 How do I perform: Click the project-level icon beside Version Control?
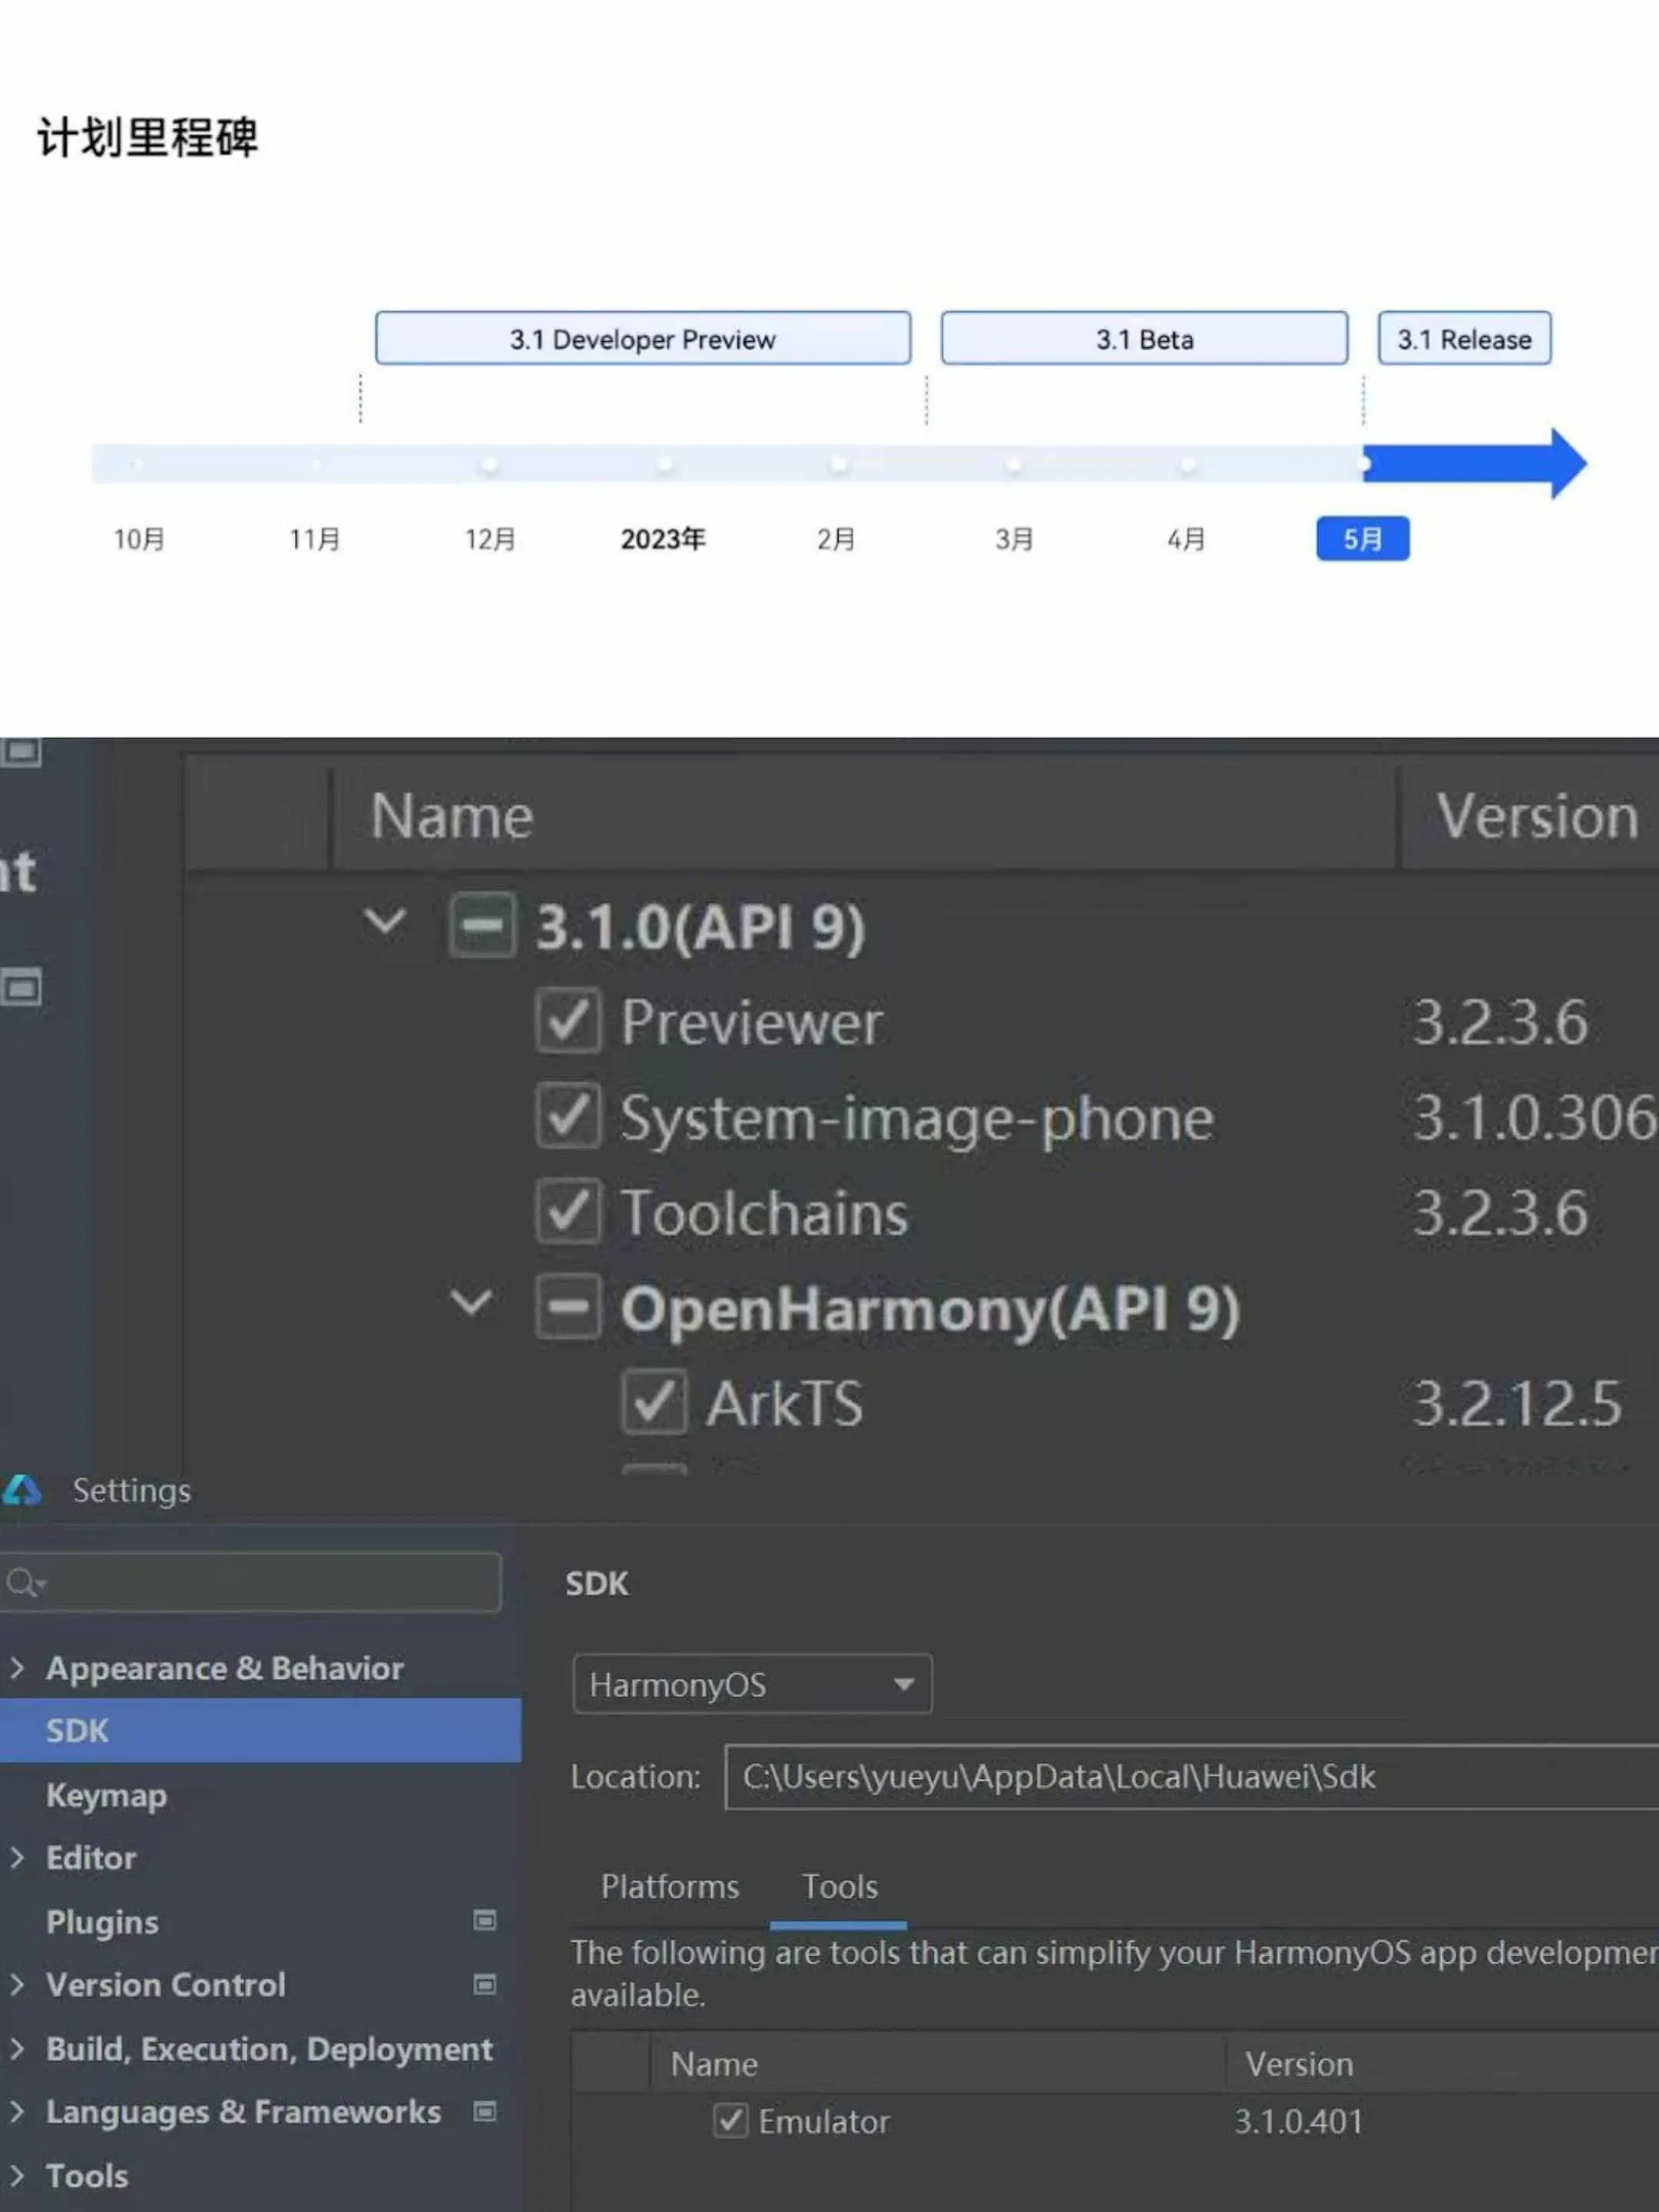coord(484,1984)
